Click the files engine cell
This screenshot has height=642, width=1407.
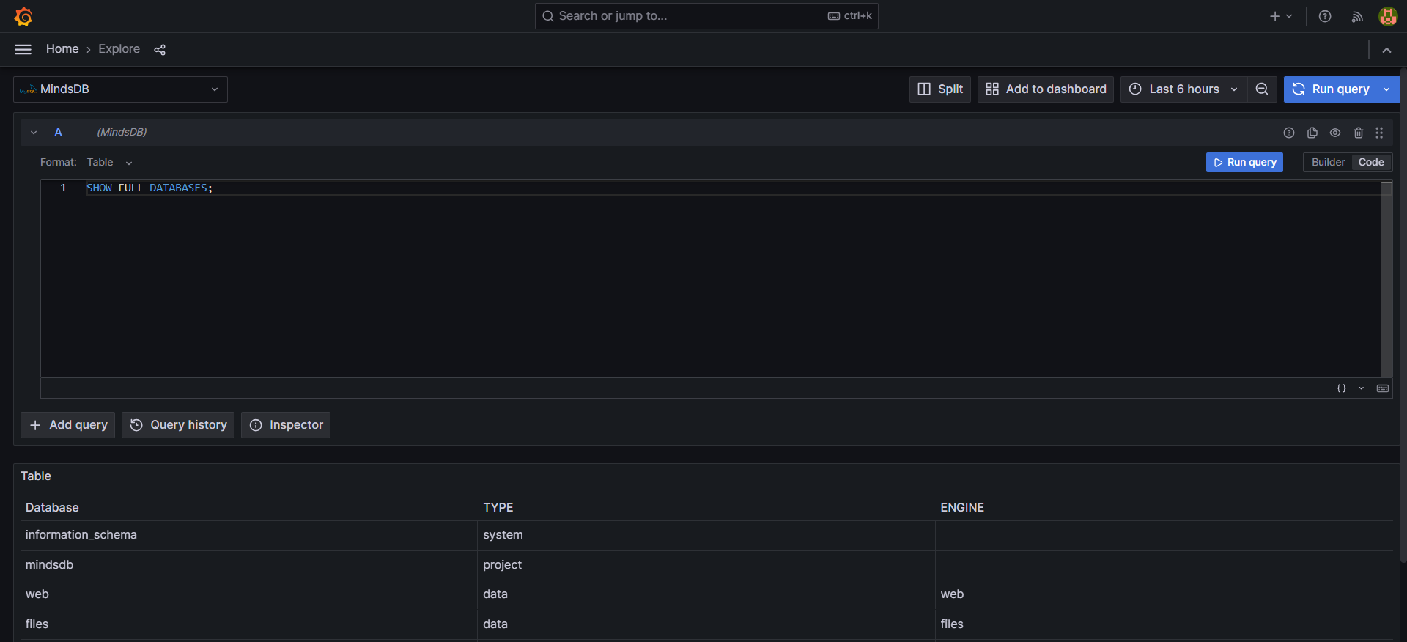click(x=1164, y=624)
